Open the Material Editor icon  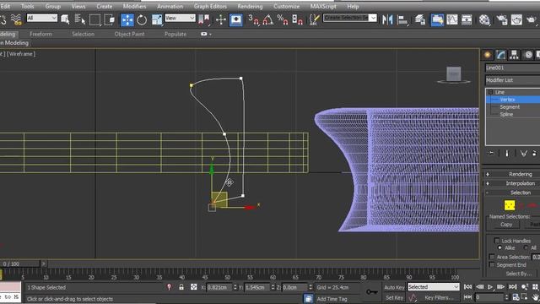(484, 19)
